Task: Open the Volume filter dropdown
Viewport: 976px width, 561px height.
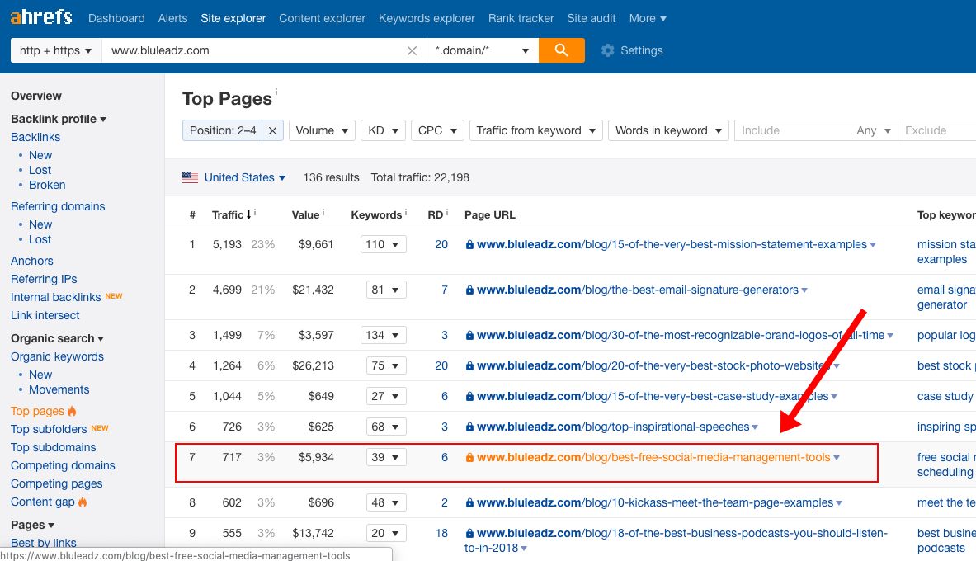Action: tap(322, 130)
